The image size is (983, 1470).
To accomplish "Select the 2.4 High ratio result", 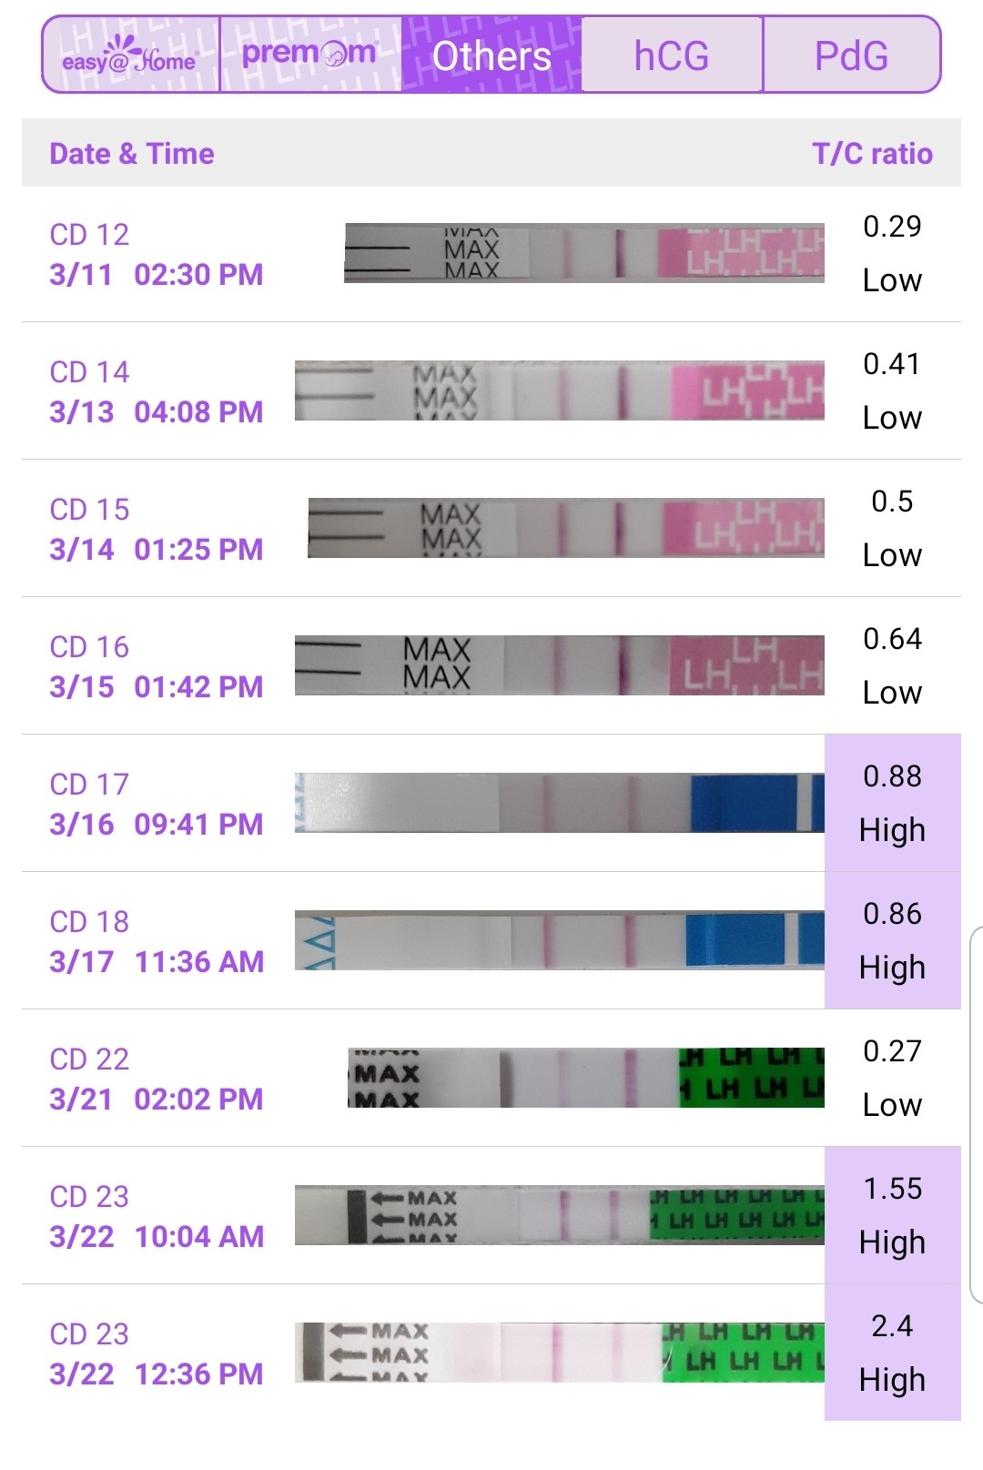I will [x=893, y=1353].
